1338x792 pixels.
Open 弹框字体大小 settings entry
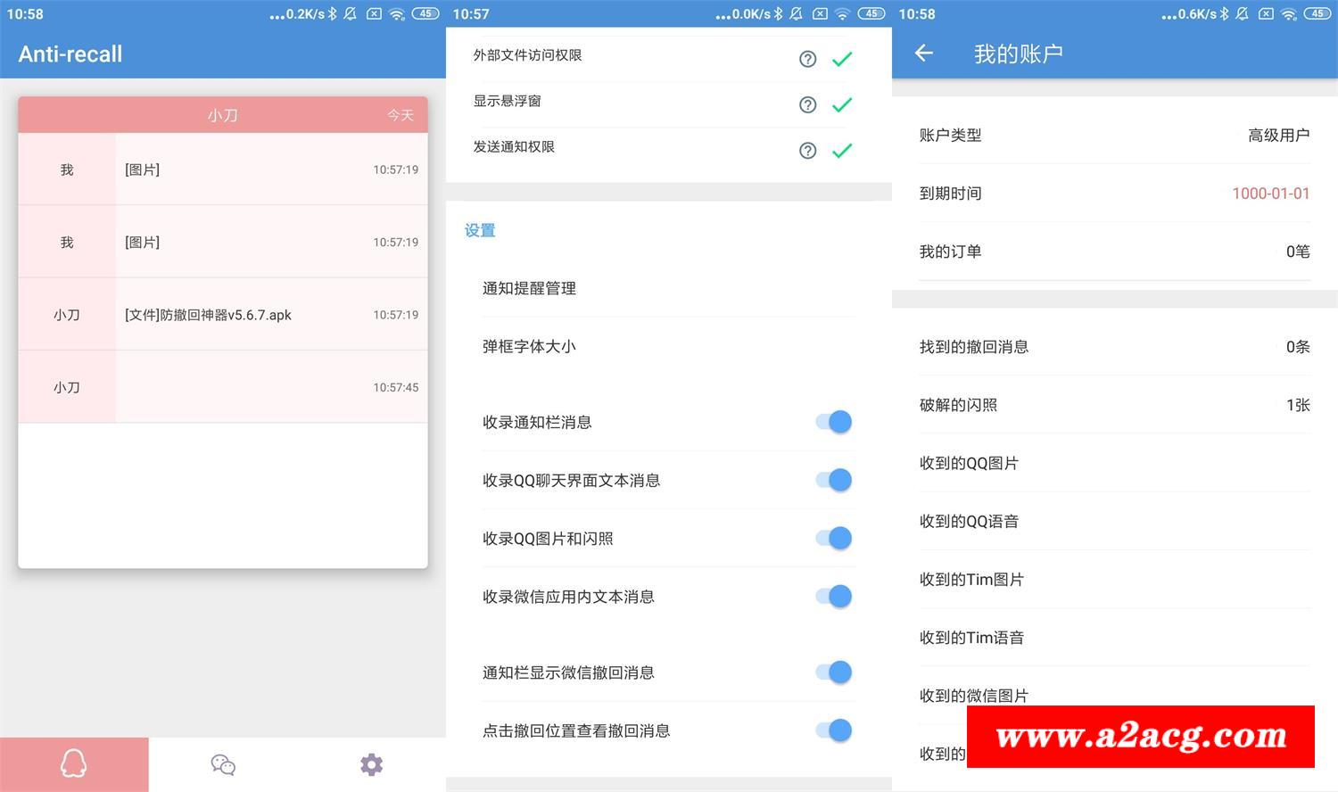667,346
